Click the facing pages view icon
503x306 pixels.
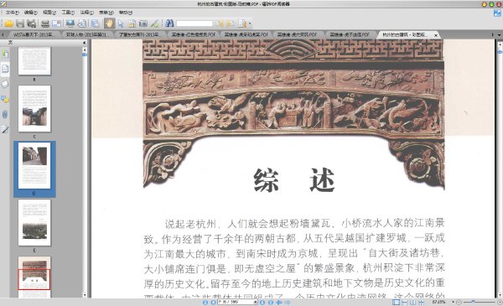(412, 302)
